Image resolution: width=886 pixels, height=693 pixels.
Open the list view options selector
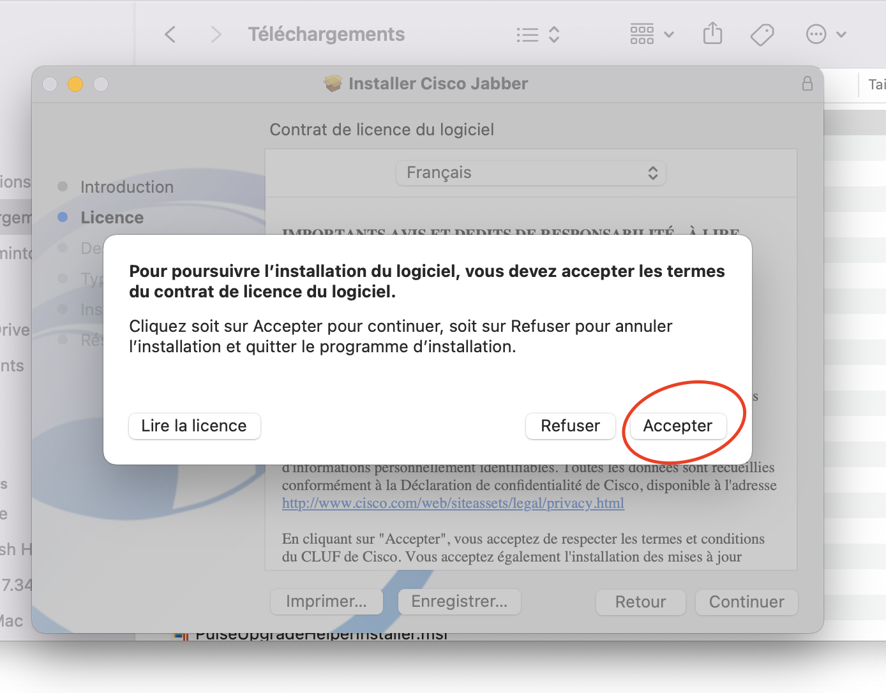pos(537,34)
